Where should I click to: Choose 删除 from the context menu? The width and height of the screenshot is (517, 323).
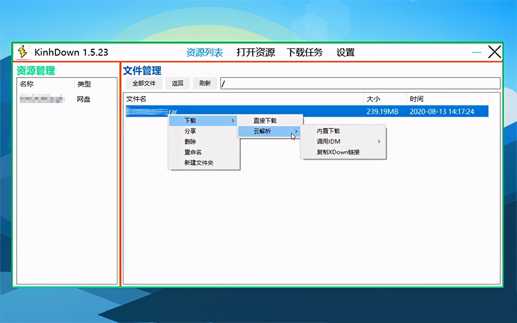204,142
